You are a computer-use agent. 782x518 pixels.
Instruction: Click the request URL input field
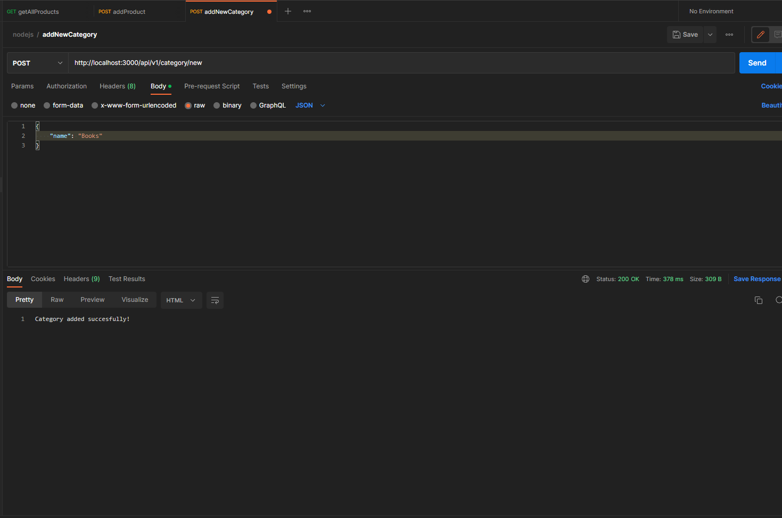319,62
